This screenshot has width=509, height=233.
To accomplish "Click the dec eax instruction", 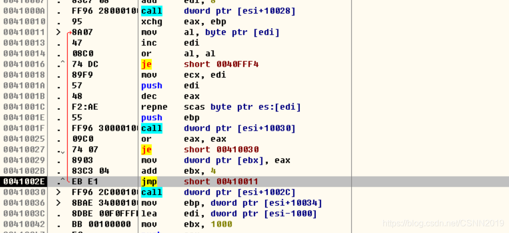I will point(170,97).
